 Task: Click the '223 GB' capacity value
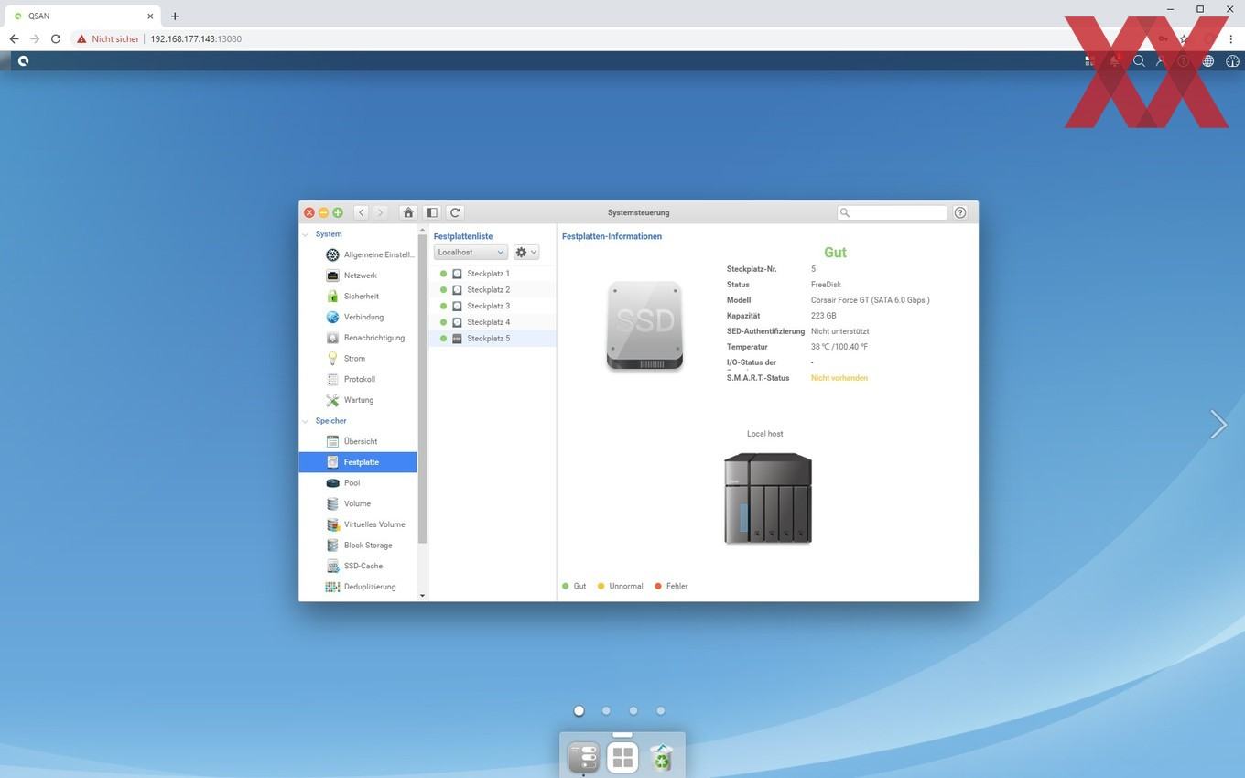pyautogui.click(x=824, y=316)
